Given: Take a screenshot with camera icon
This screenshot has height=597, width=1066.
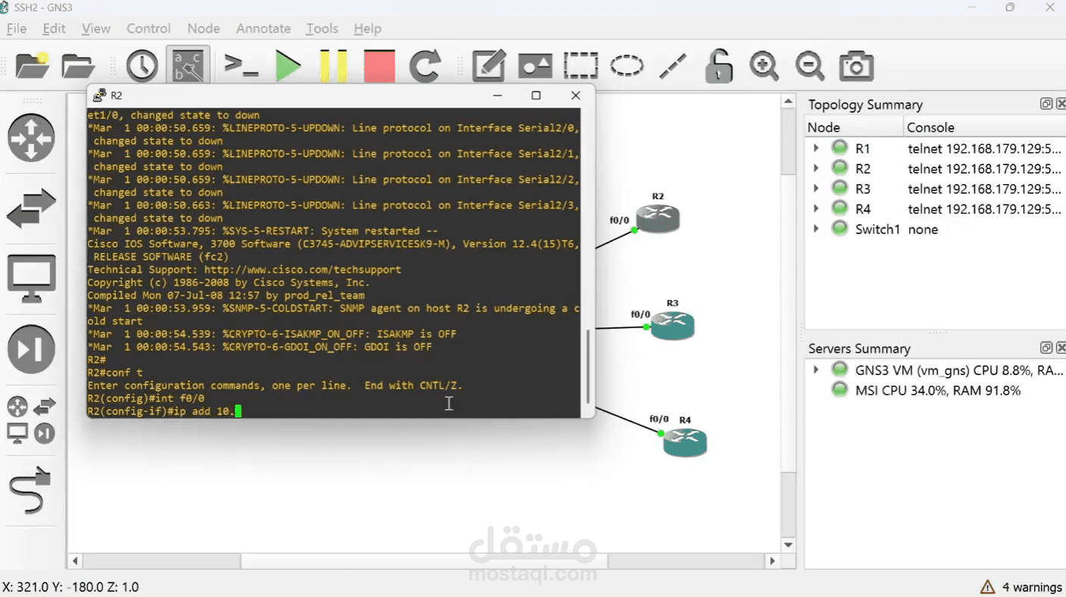Looking at the screenshot, I should tap(856, 67).
